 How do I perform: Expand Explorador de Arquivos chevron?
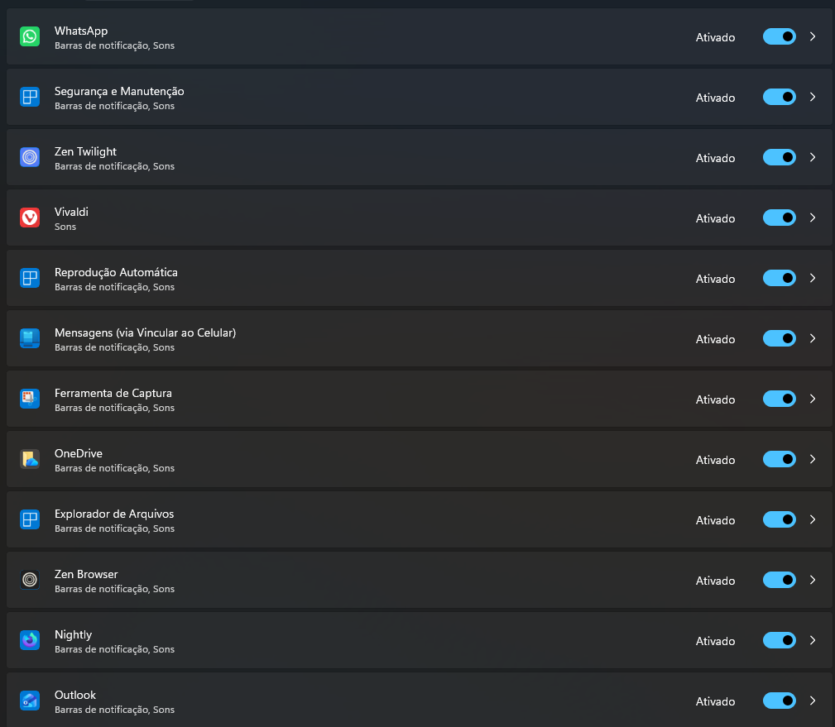pyautogui.click(x=813, y=519)
